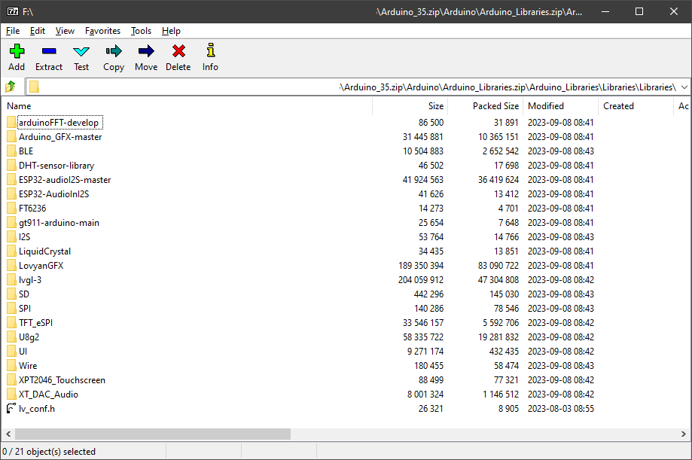Select the LiquidCrystal folder name
Screen dimensions: 692x460
click(44, 251)
